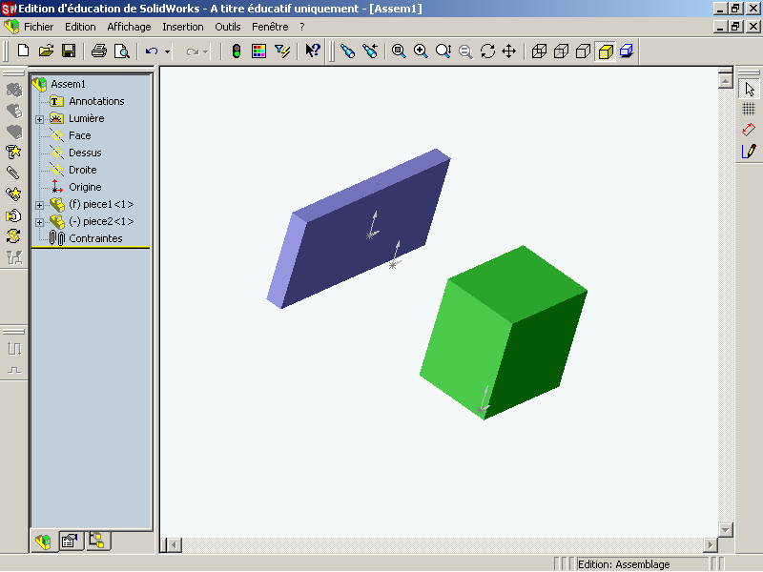Image resolution: width=763 pixels, height=572 pixels.
Task: Click the vertical scrollbar down arrow
Action: point(725,529)
